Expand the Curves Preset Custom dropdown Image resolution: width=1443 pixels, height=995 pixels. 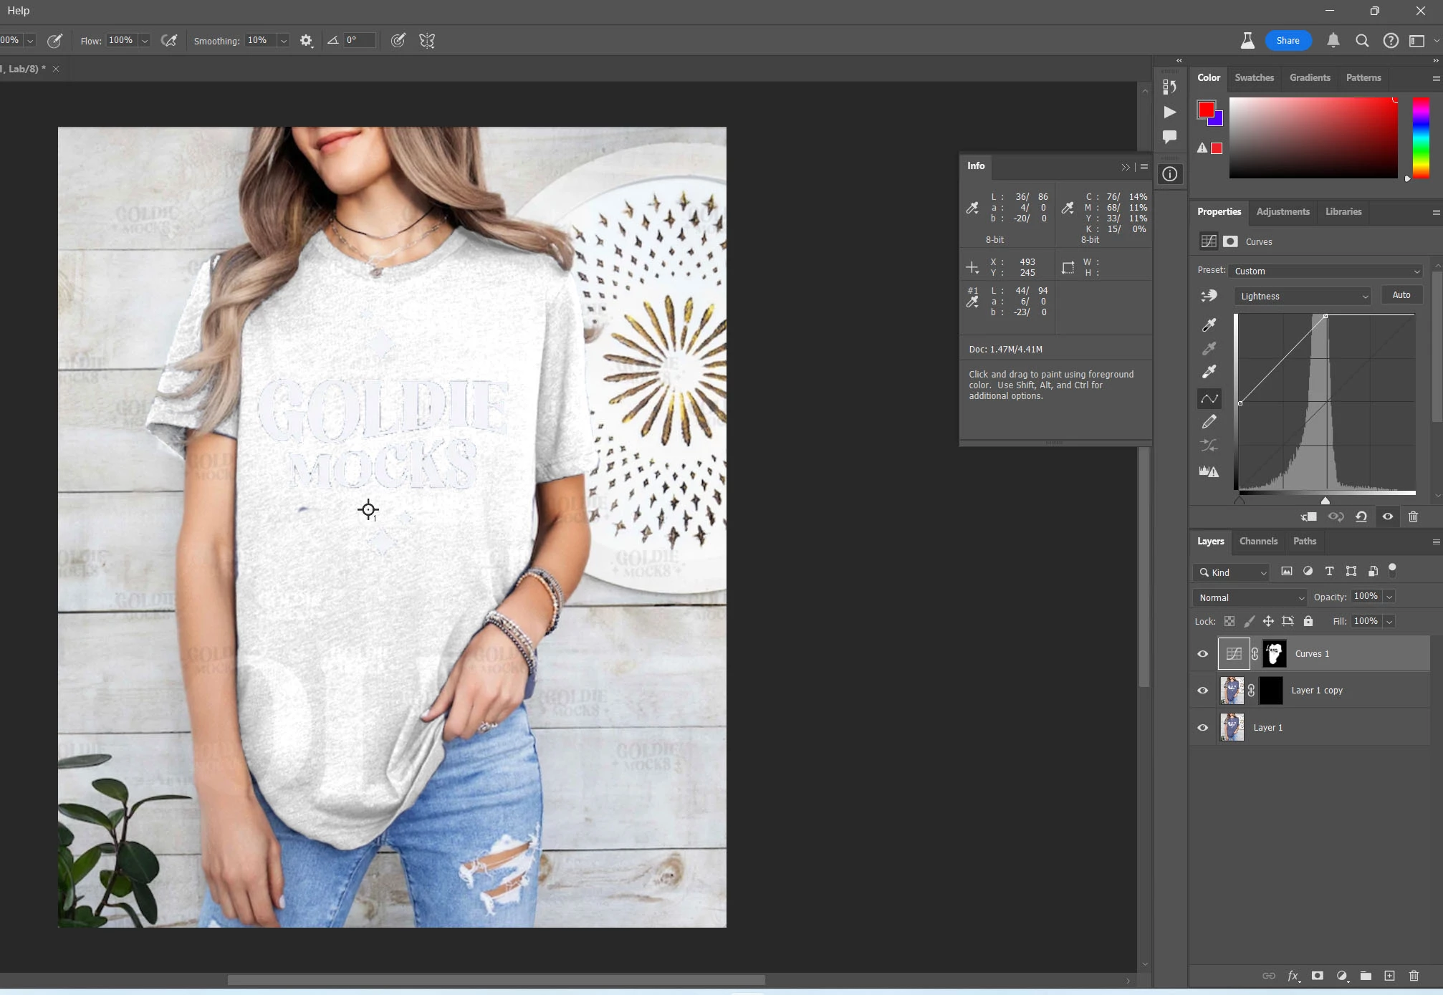(1326, 271)
